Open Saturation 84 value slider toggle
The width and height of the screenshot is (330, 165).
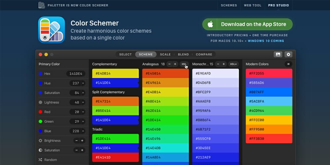[x=83, y=93]
